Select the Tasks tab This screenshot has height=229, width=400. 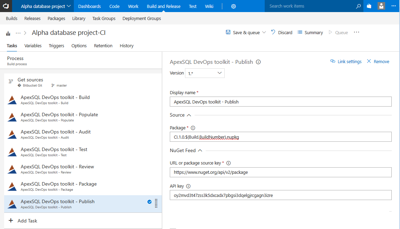(12, 46)
